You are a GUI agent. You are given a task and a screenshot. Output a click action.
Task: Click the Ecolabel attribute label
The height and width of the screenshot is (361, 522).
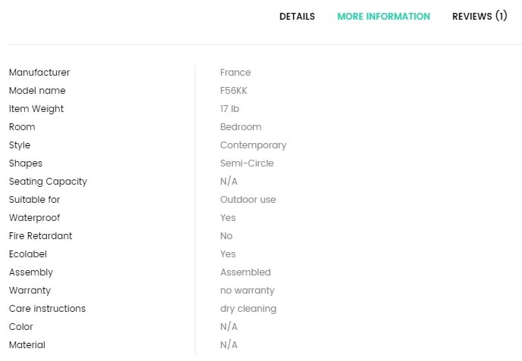click(28, 254)
